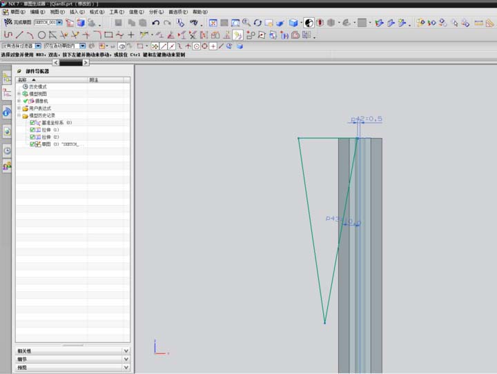Select the Rectangle sketch tool

point(108,35)
